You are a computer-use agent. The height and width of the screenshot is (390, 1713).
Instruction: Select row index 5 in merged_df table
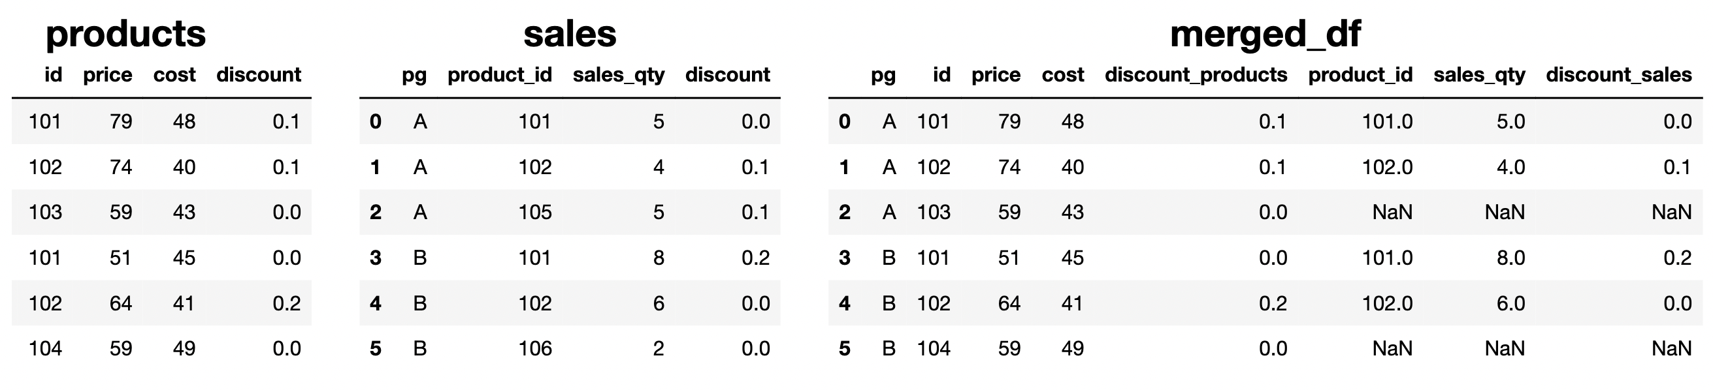[845, 348]
